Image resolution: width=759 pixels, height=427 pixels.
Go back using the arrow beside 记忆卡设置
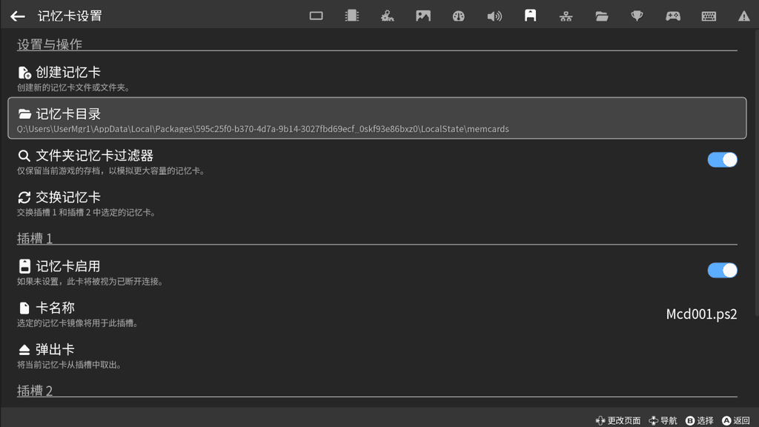click(18, 16)
